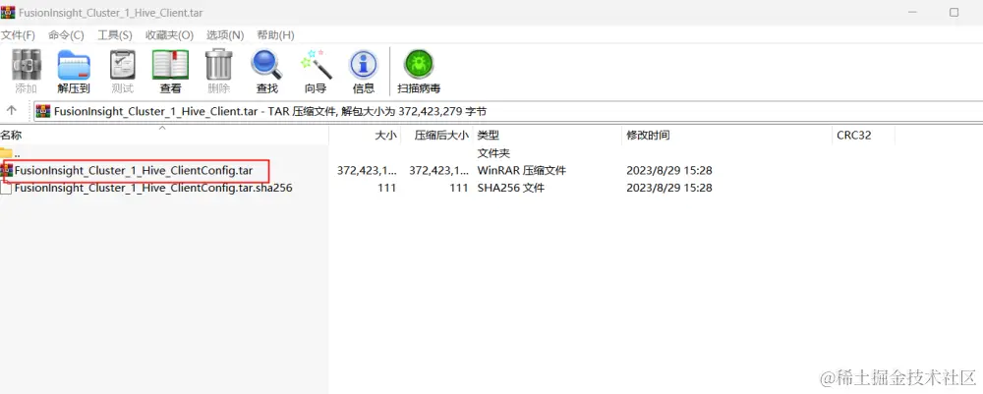
Task: Click icon of ClientConfig.tar.sha256 file
Action: tap(6, 188)
